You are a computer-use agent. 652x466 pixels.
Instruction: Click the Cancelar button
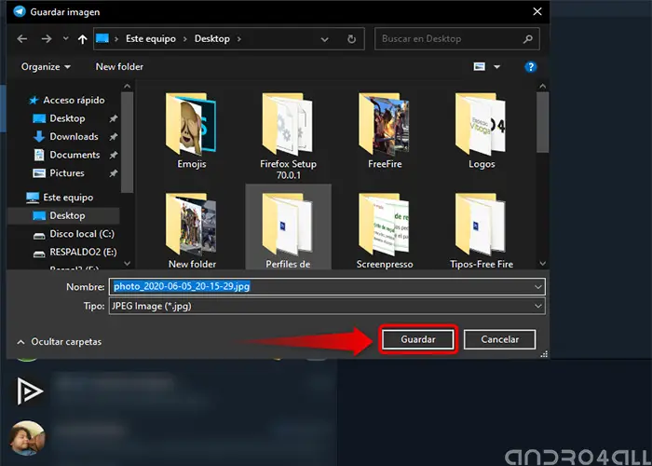tap(499, 339)
